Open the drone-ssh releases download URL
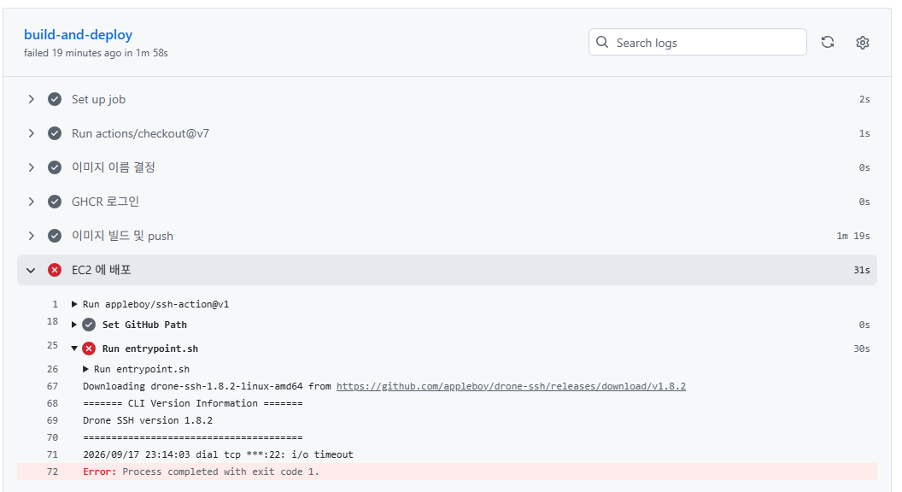Viewport: 902px width, 492px height. tap(511, 386)
